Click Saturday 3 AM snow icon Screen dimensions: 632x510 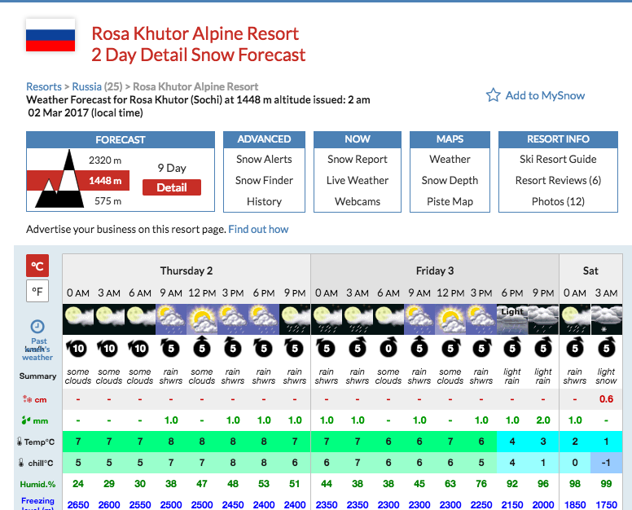pyautogui.click(x=606, y=319)
